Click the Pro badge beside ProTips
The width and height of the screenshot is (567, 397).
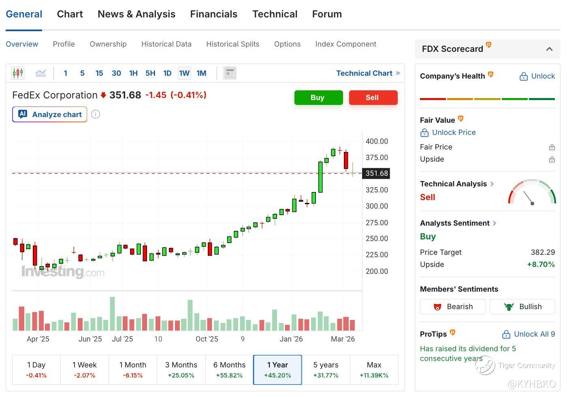(452, 332)
